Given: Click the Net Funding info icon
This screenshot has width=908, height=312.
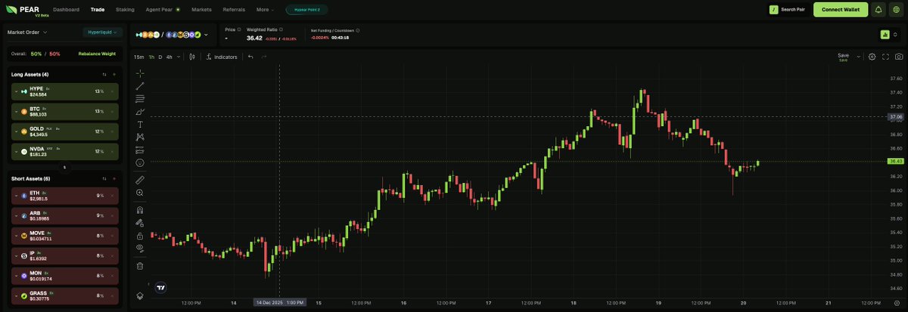Looking at the screenshot, I should [x=358, y=31].
